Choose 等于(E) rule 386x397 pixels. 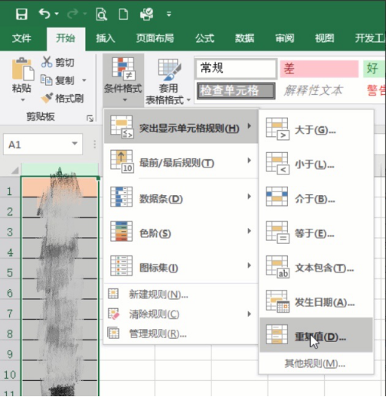316,233
